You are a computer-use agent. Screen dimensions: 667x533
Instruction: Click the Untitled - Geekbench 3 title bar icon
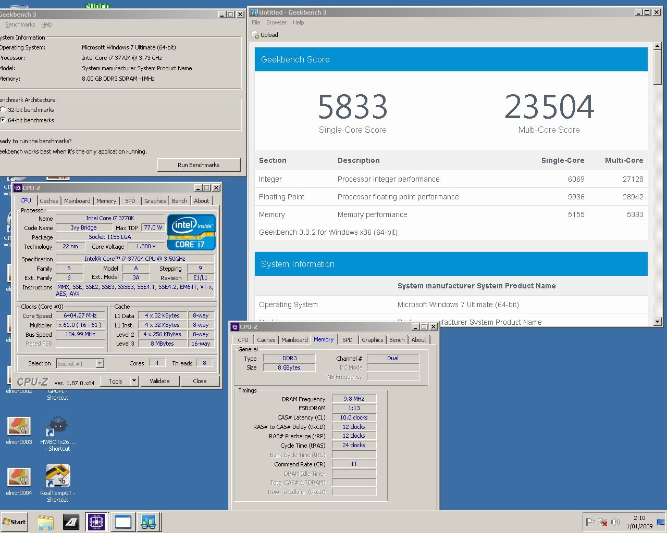pyautogui.click(x=254, y=12)
